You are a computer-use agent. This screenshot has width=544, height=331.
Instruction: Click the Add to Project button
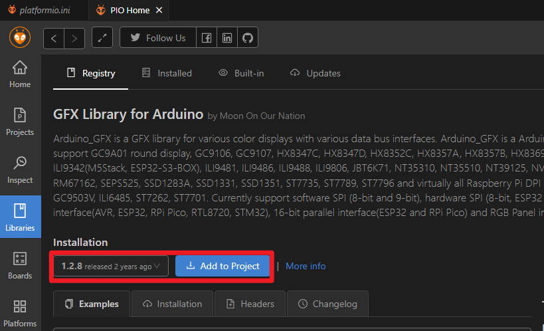(x=223, y=266)
